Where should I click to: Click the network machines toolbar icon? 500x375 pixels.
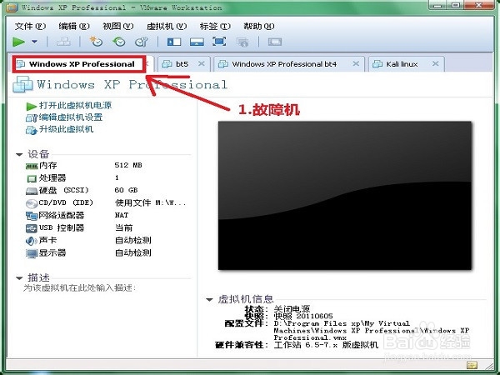(63, 42)
